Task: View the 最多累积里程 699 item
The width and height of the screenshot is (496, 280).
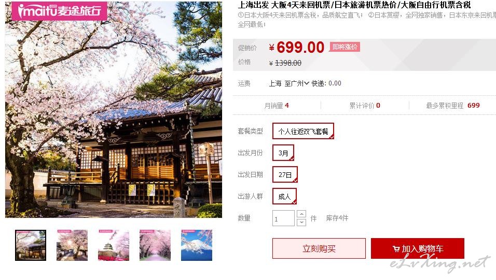Action: tap(452, 106)
